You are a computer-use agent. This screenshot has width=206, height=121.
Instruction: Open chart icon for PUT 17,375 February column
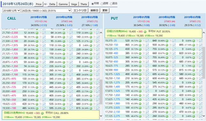point(174,108)
